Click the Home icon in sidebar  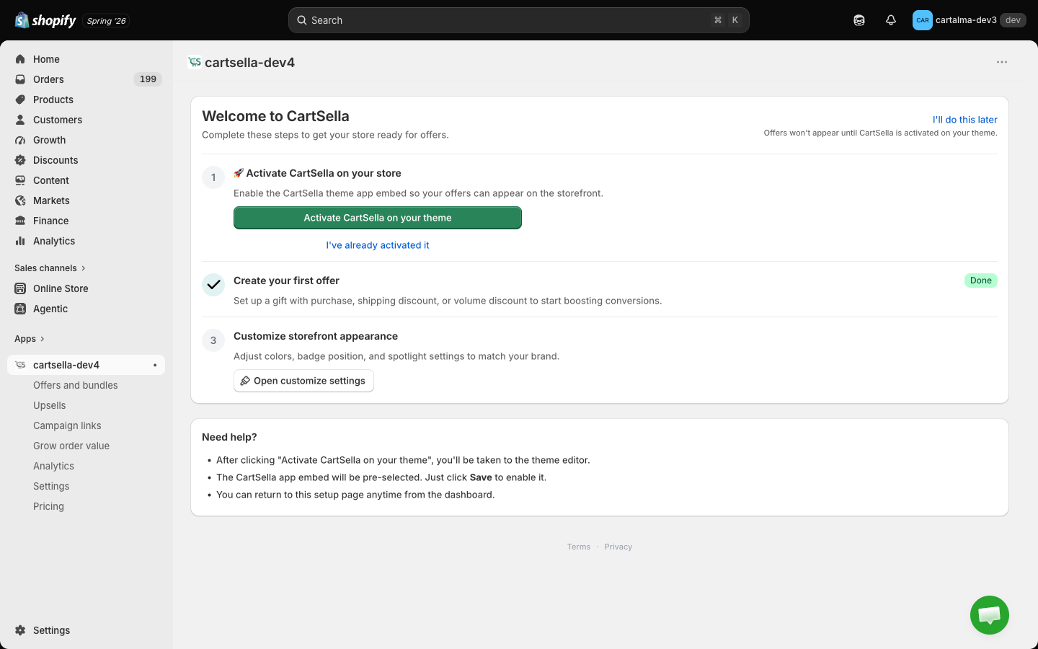pos(20,59)
